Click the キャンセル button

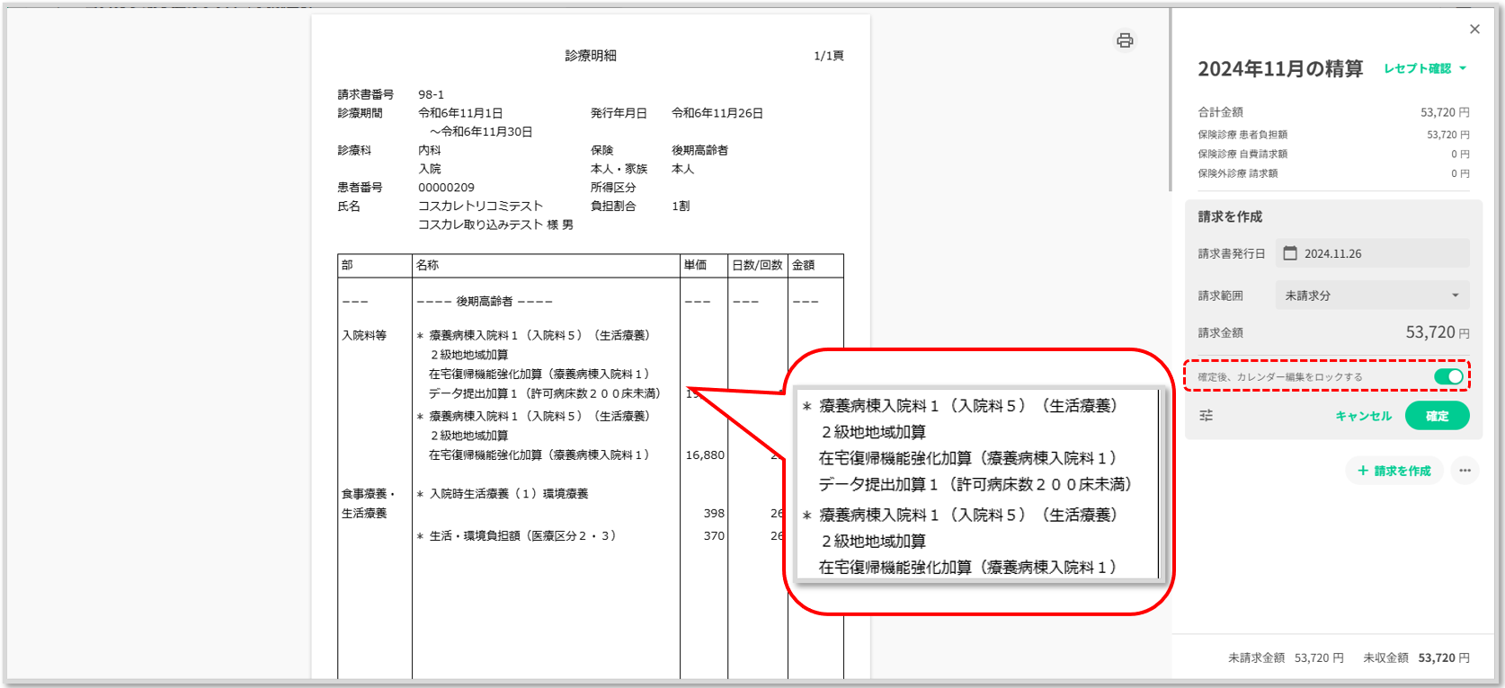1363,416
